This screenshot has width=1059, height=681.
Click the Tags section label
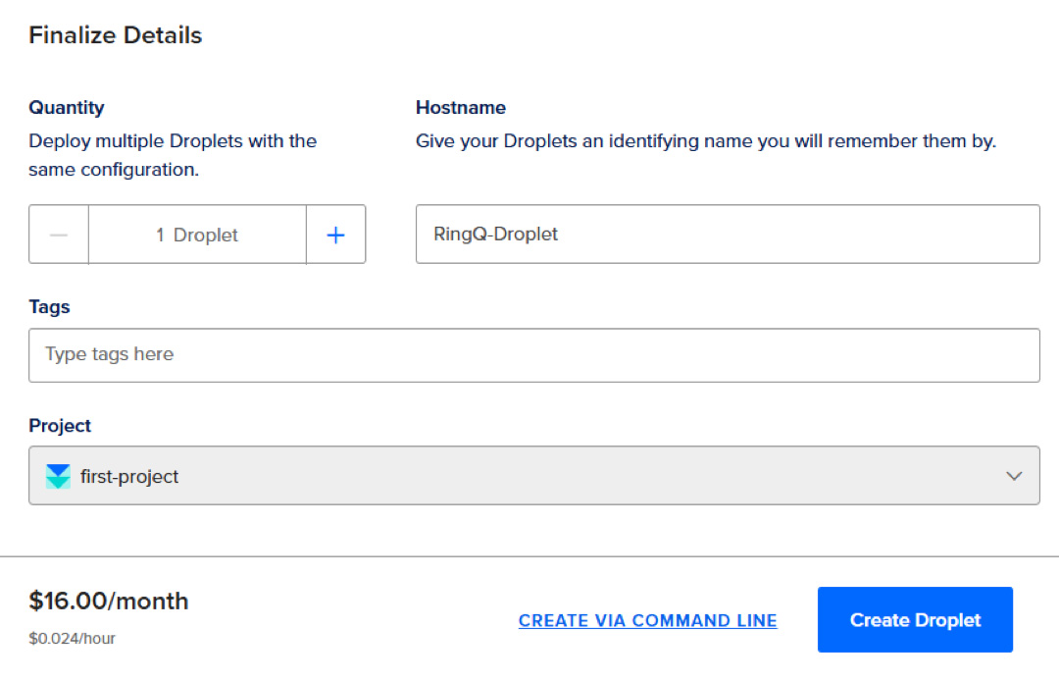(49, 306)
